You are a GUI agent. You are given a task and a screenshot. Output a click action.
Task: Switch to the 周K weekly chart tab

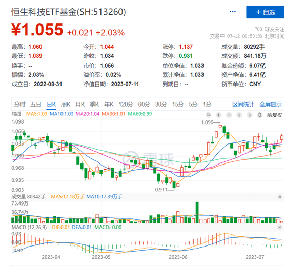(x=66, y=104)
